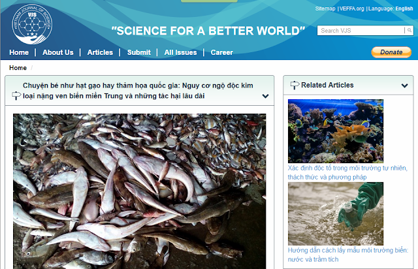Open article link 'Xác định độc tố trong môi trường'
Image resolution: width=418 pixels, height=269 pixels.
click(347, 172)
